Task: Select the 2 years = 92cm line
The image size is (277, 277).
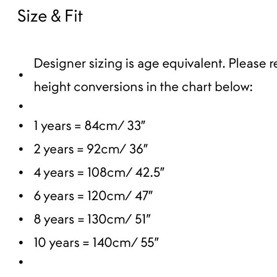Action: [91, 149]
